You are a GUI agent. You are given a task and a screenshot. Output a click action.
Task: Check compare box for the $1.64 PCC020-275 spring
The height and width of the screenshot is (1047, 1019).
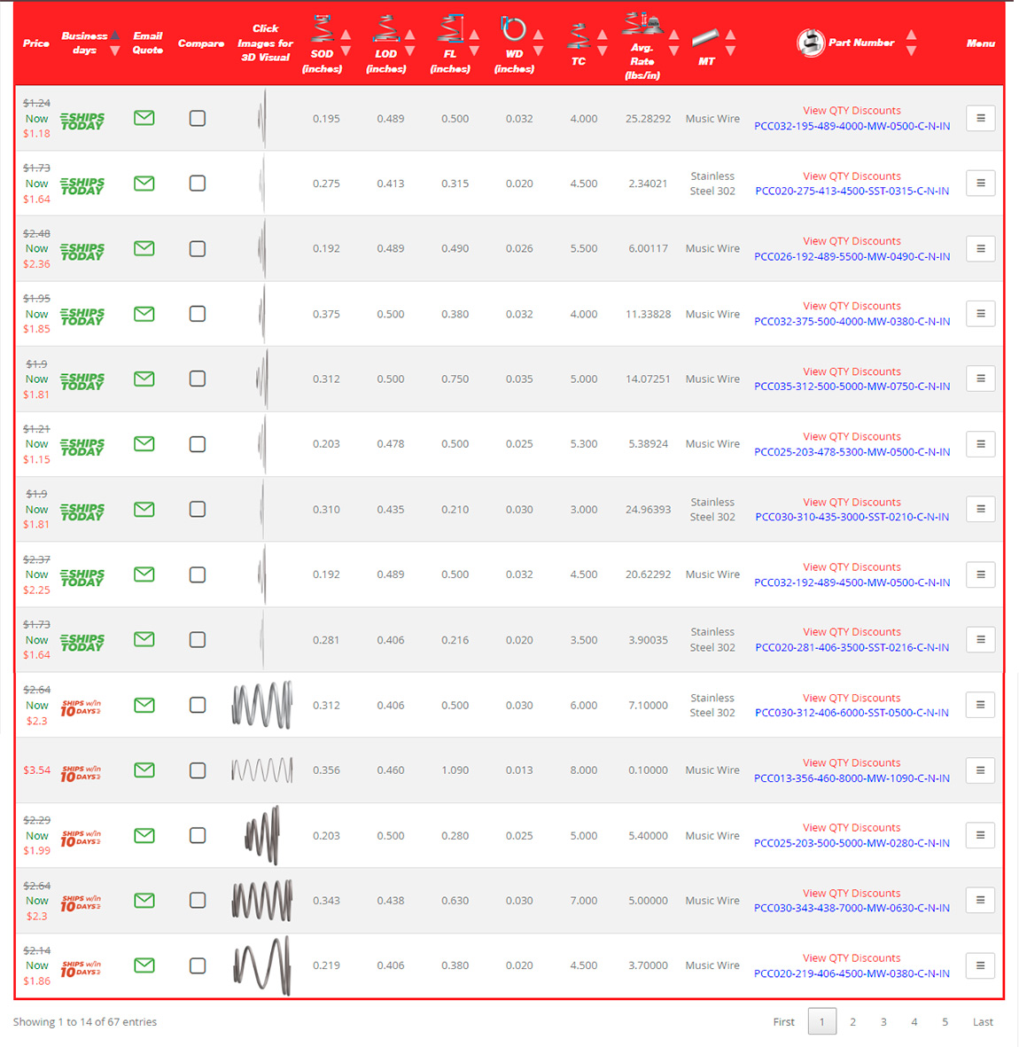pos(198,184)
